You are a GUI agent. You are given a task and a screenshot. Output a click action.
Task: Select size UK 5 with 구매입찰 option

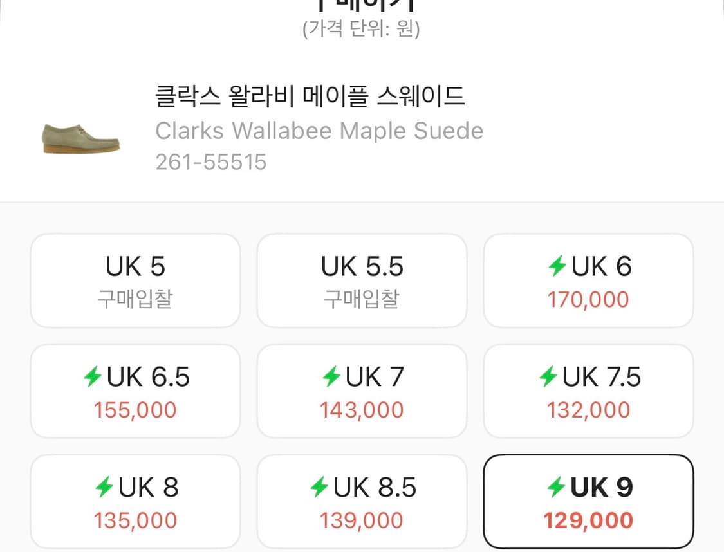[x=135, y=280]
